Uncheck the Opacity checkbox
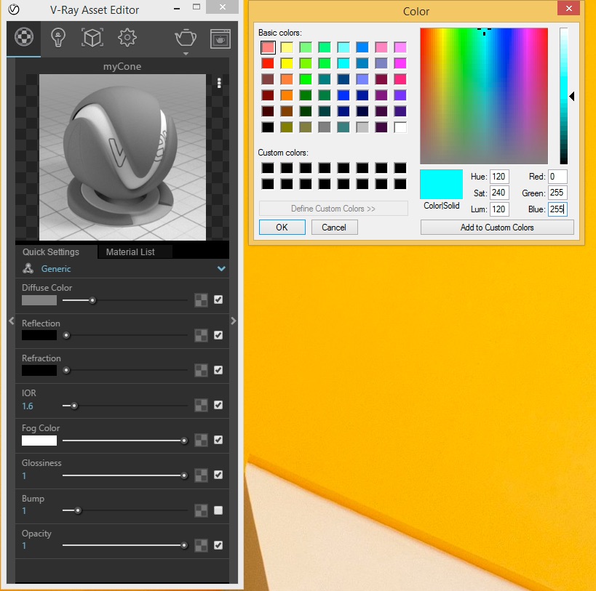Viewport: 596px width, 591px height. tap(218, 545)
